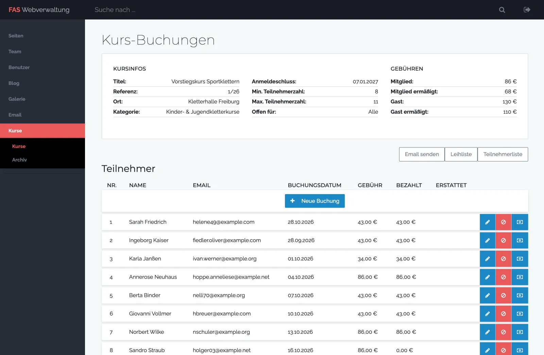Open the payment icon for Karla Janßen
The width and height of the screenshot is (544, 355).
tap(520, 259)
